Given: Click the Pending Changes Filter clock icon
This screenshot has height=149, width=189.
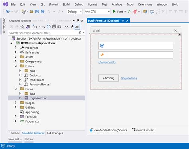Looking at the screenshot, I should click(x=35, y=27).
